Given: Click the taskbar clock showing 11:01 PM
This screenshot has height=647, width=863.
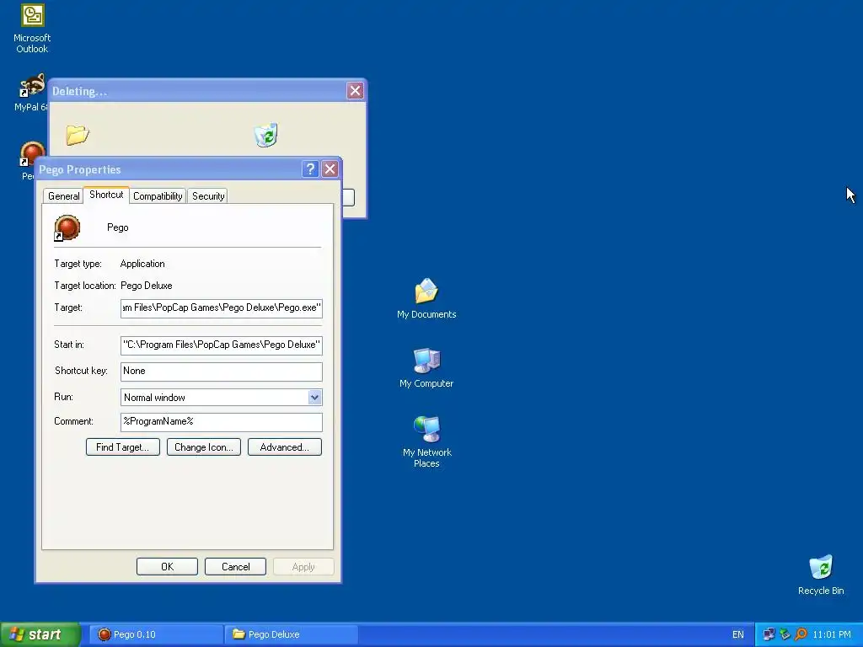Looking at the screenshot, I should click(832, 634).
